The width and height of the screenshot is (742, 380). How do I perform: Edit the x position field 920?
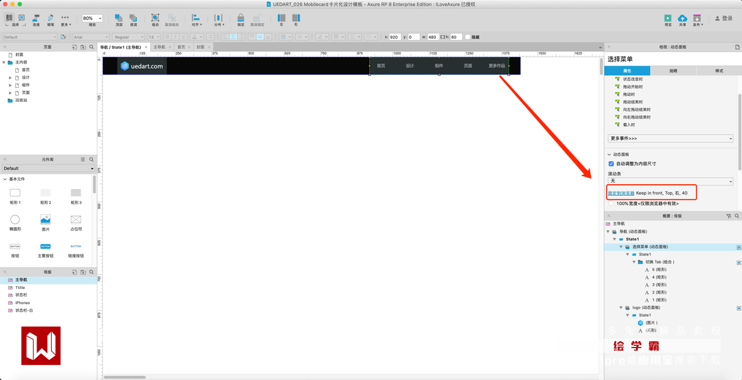click(x=395, y=37)
